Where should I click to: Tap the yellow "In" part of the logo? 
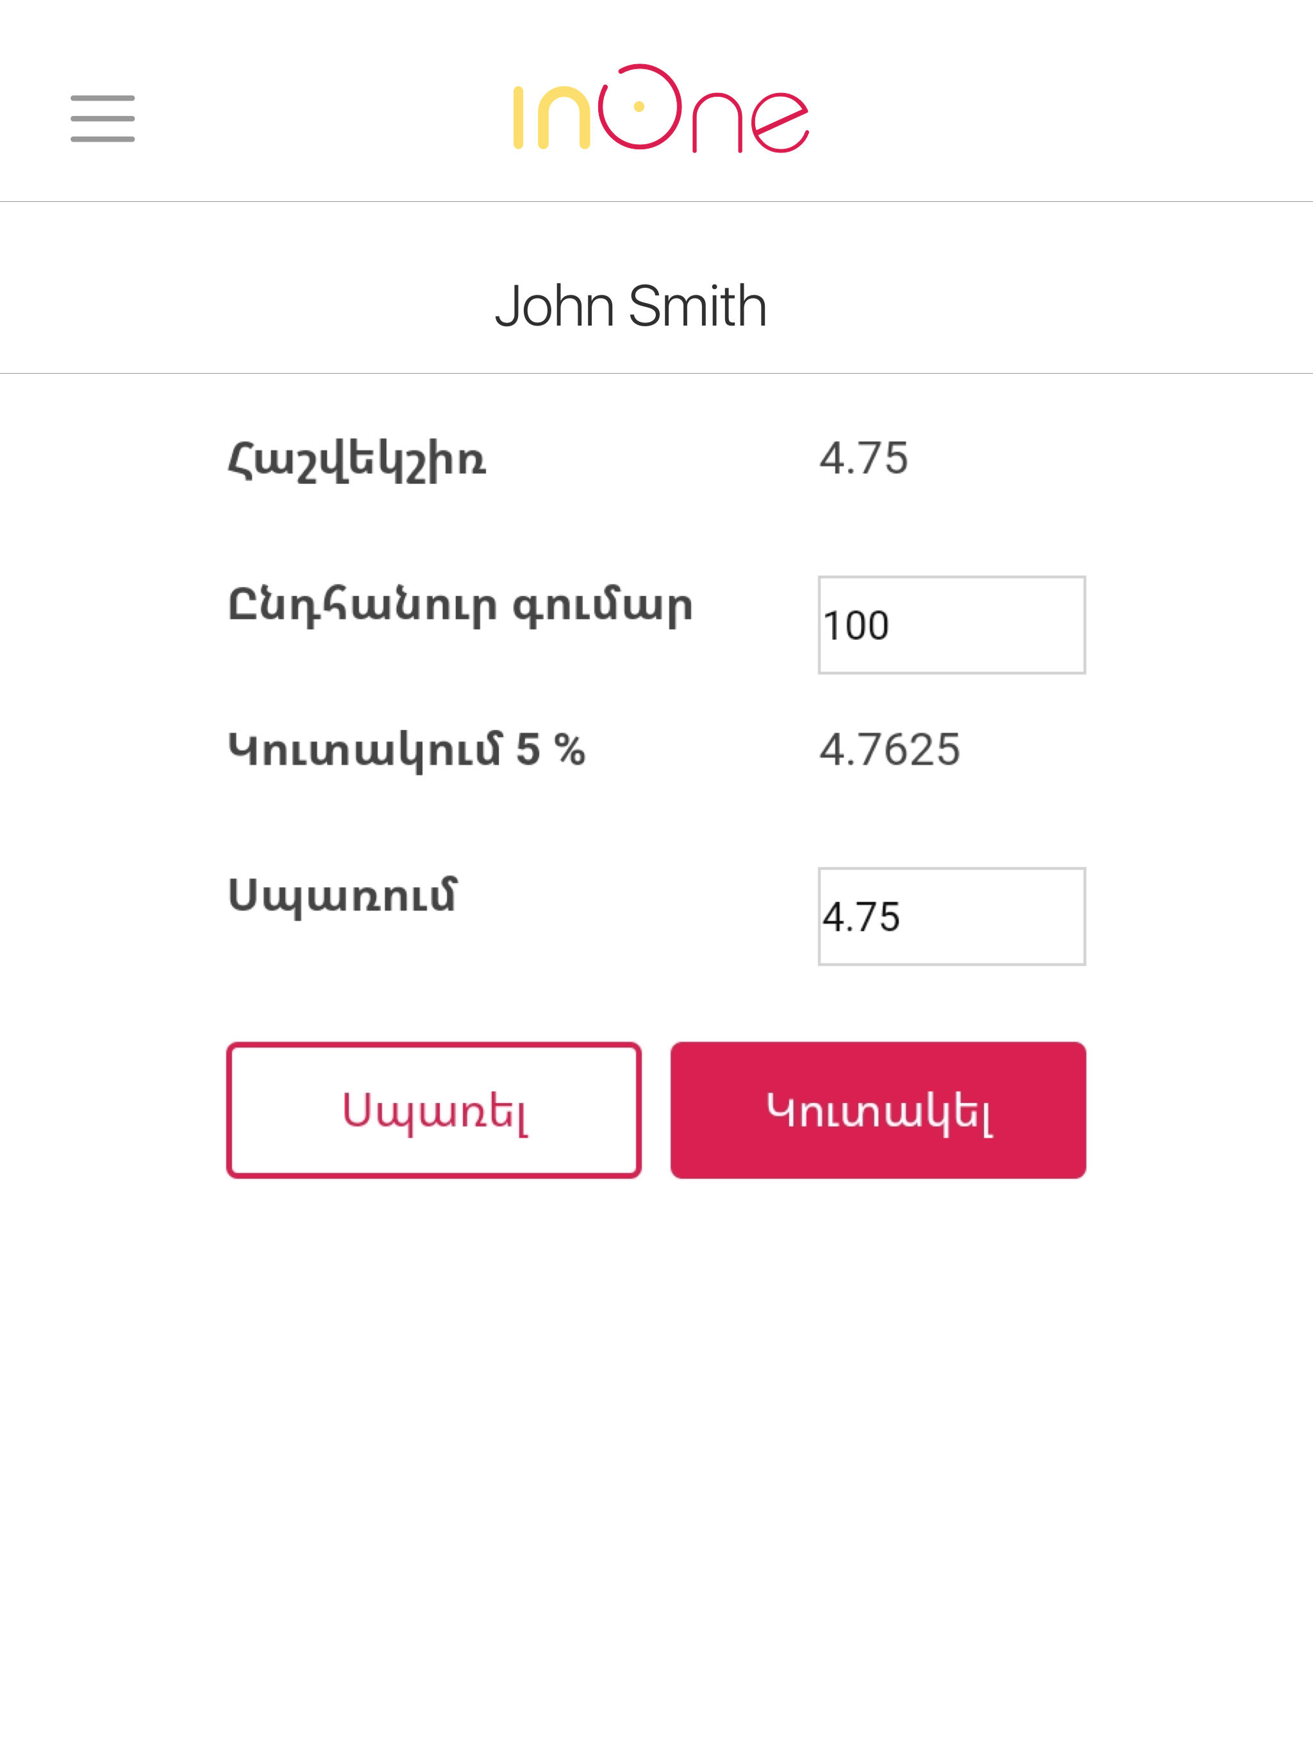[552, 117]
